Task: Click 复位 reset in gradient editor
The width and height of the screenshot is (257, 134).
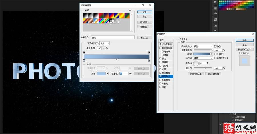Action: click(144, 17)
